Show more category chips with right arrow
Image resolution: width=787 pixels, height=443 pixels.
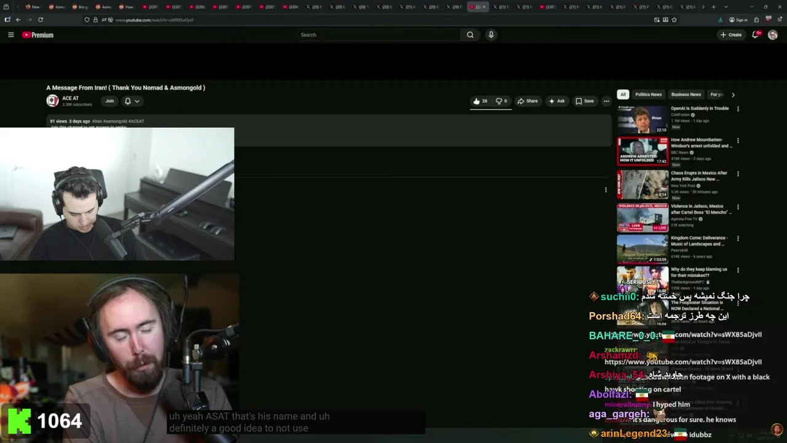click(733, 95)
